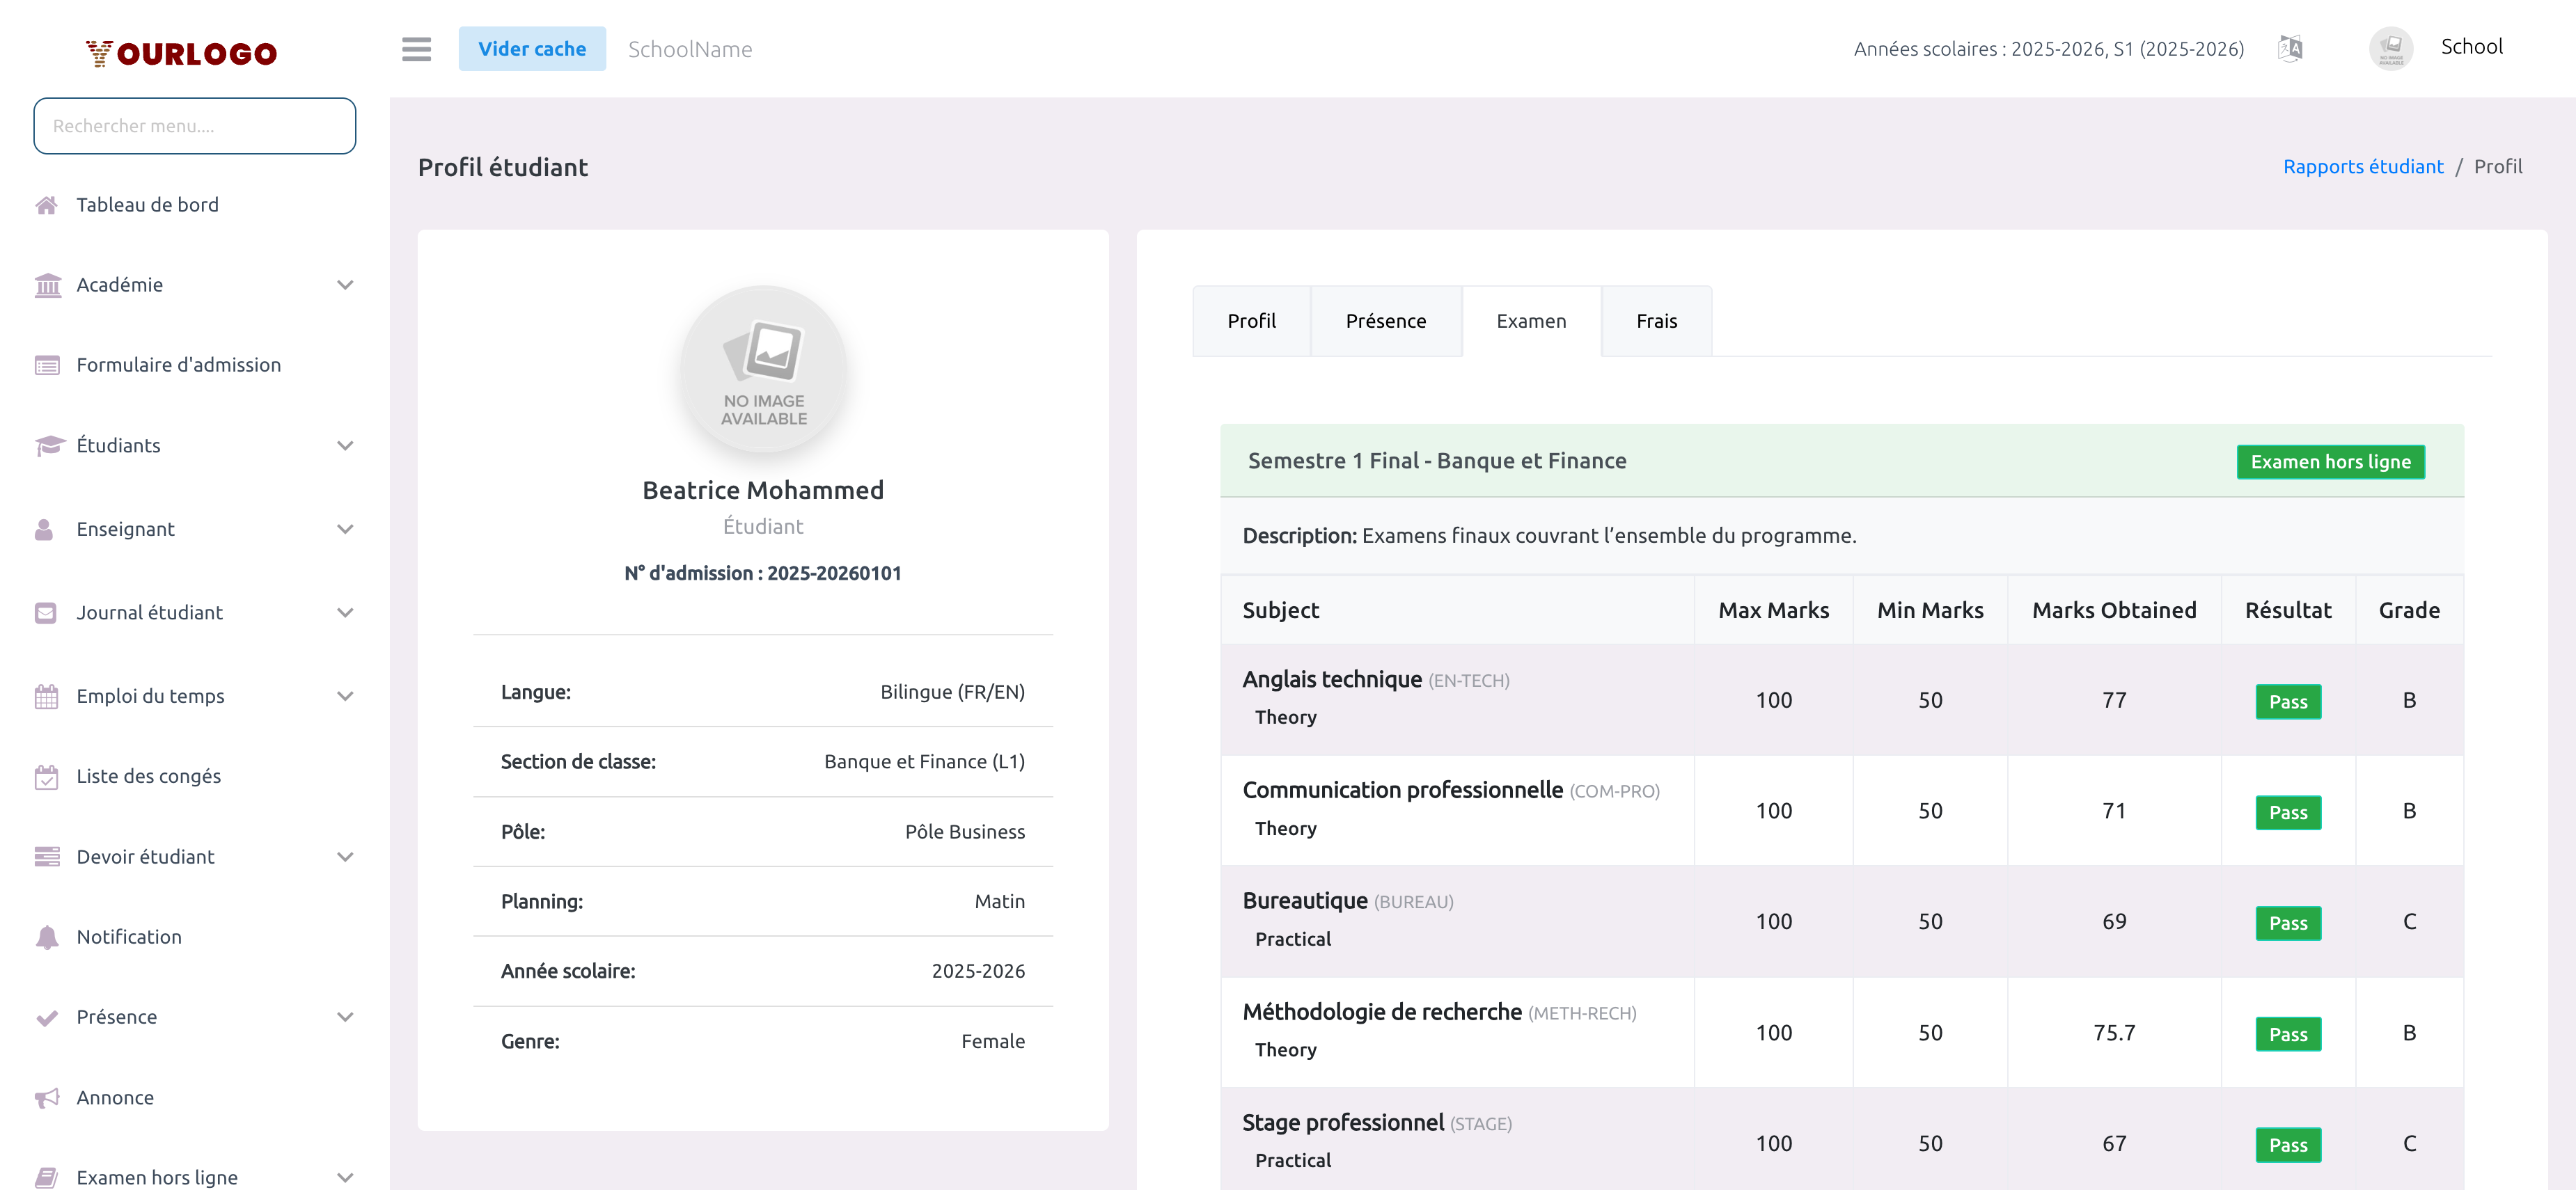Click the student's no-image profile photo
The image size is (2576, 1190).
pos(763,370)
